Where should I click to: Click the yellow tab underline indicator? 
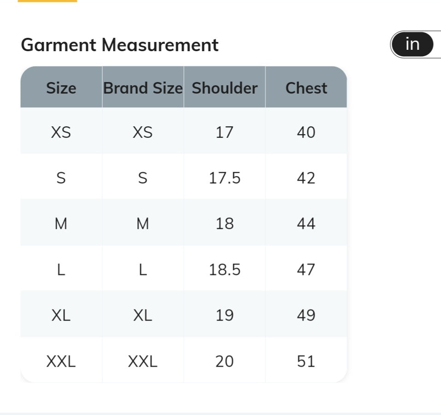tap(47, 1)
